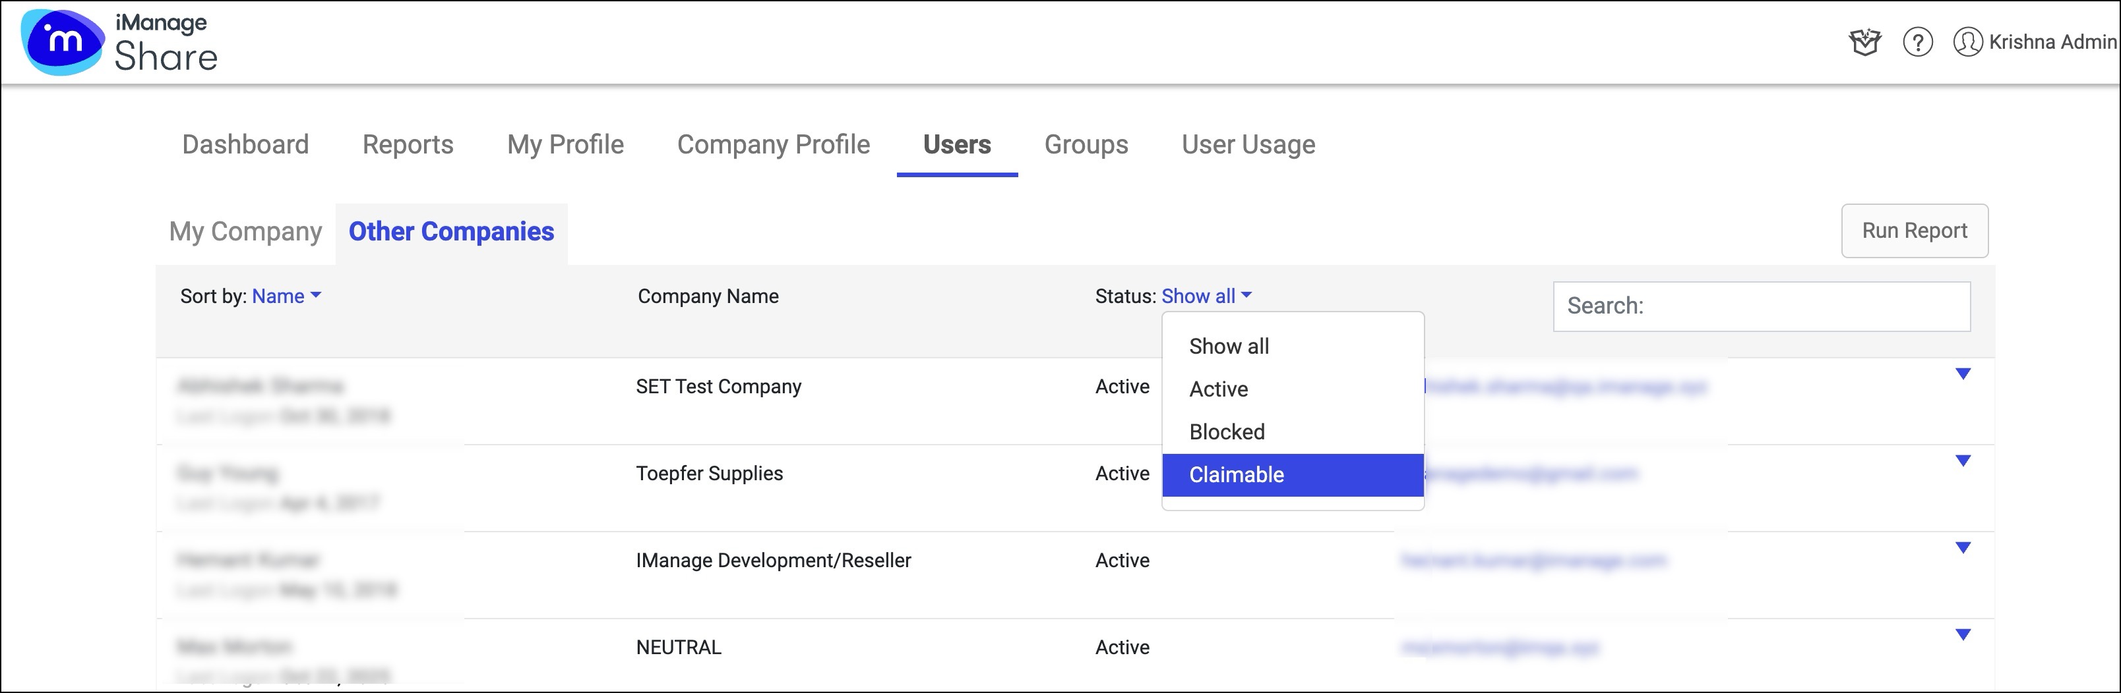Open Krishna Admin account menu
Viewport: 2121px width, 693px height.
tap(2052, 42)
